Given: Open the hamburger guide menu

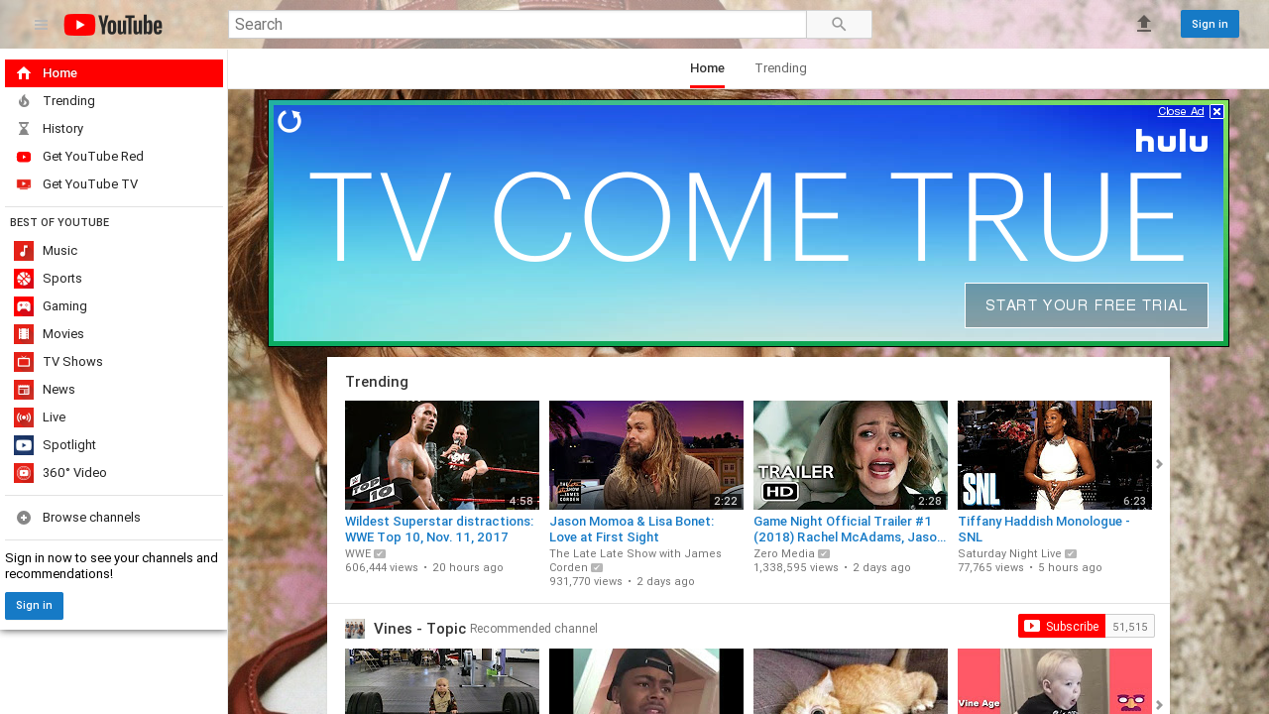Looking at the screenshot, I should (x=41, y=24).
